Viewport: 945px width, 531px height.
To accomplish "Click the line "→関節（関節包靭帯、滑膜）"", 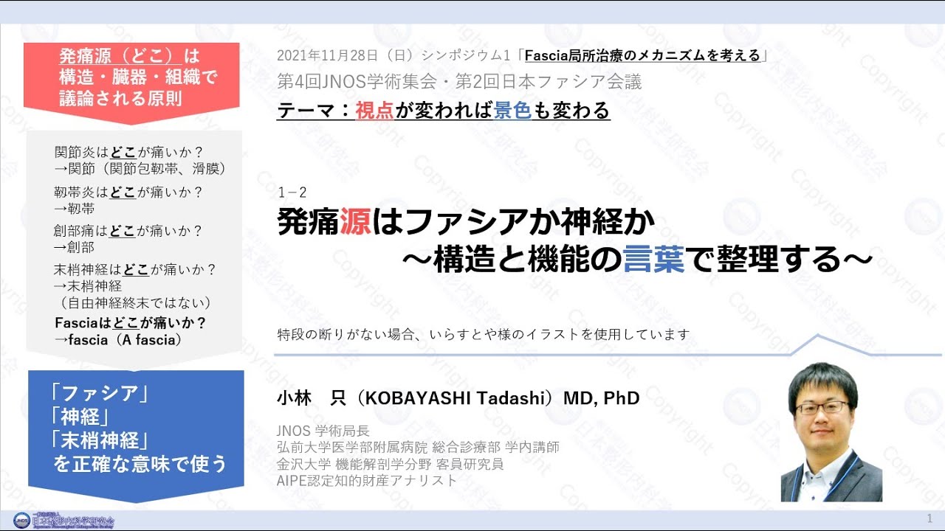I will click(140, 169).
